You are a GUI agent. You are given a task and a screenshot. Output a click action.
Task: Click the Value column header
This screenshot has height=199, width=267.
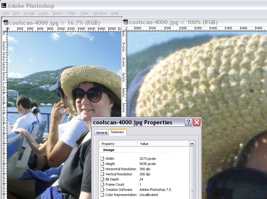pos(163,144)
